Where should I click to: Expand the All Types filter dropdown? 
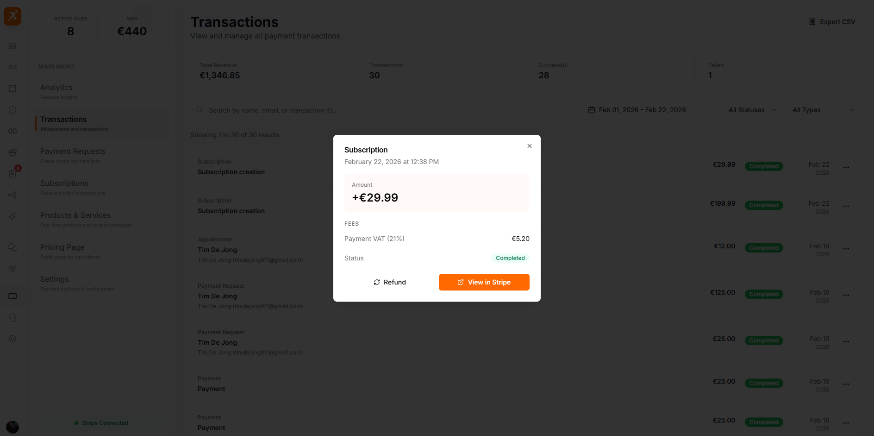[822, 110]
